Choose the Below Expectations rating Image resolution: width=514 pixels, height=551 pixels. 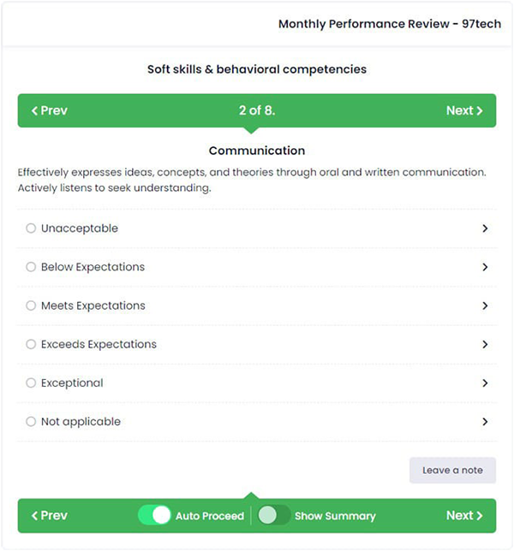tap(31, 267)
